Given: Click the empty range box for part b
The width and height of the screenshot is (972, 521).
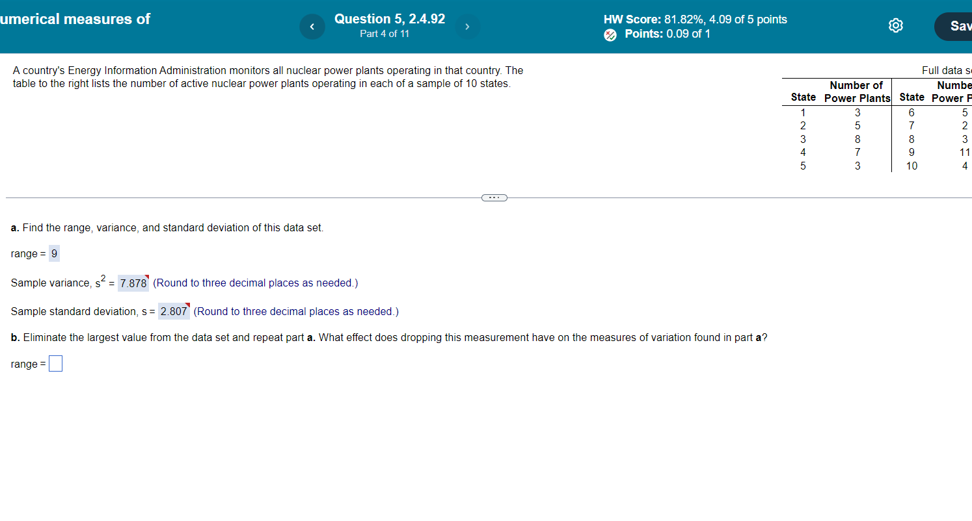Looking at the screenshot, I should [56, 364].
